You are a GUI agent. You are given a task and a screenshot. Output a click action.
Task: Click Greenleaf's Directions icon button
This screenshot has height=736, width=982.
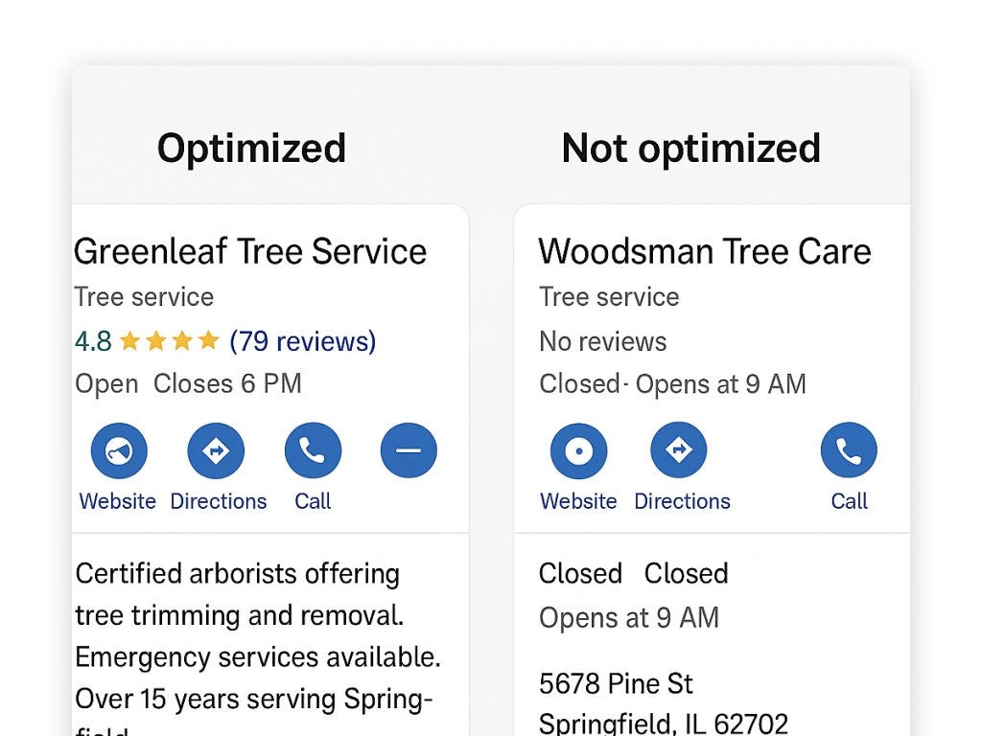pyautogui.click(x=216, y=450)
